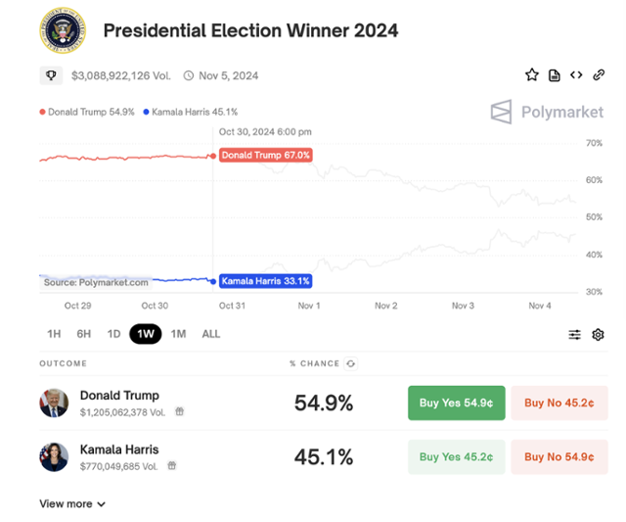The height and width of the screenshot is (522, 626).
Task: Click the embed code icon
Action: tap(576, 75)
